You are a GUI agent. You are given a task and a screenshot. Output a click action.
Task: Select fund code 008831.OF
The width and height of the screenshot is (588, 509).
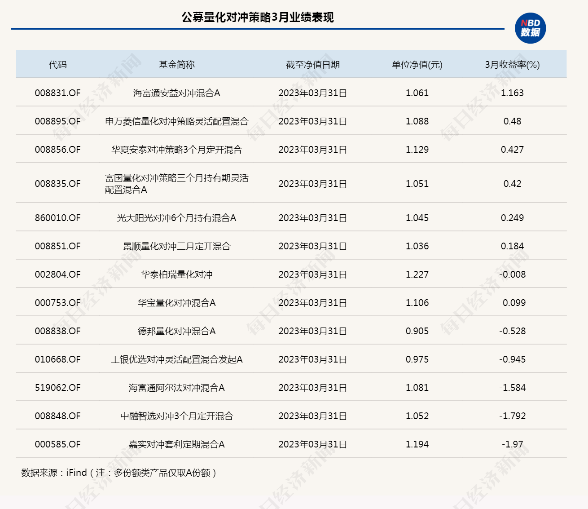coord(58,93)
